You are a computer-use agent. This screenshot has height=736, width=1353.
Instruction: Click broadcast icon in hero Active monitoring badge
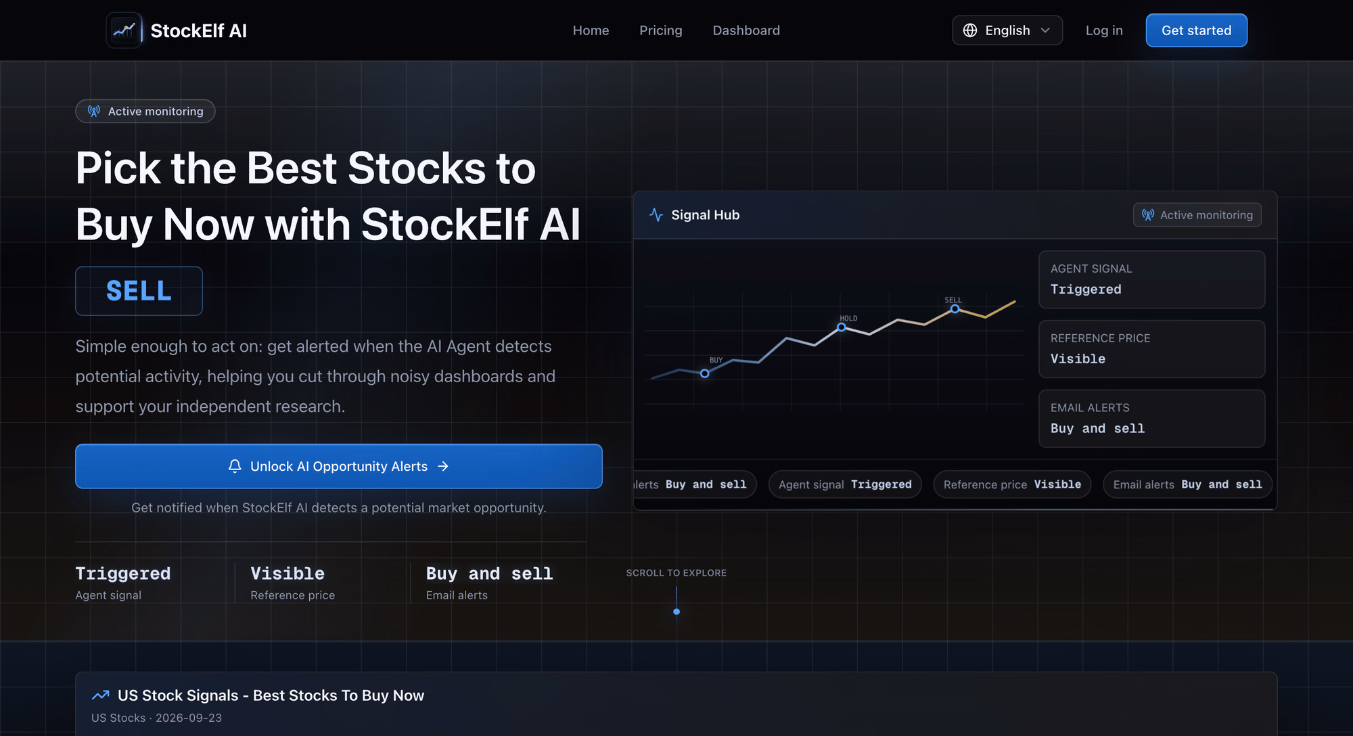pyautogui.click(x=94, y=111)
